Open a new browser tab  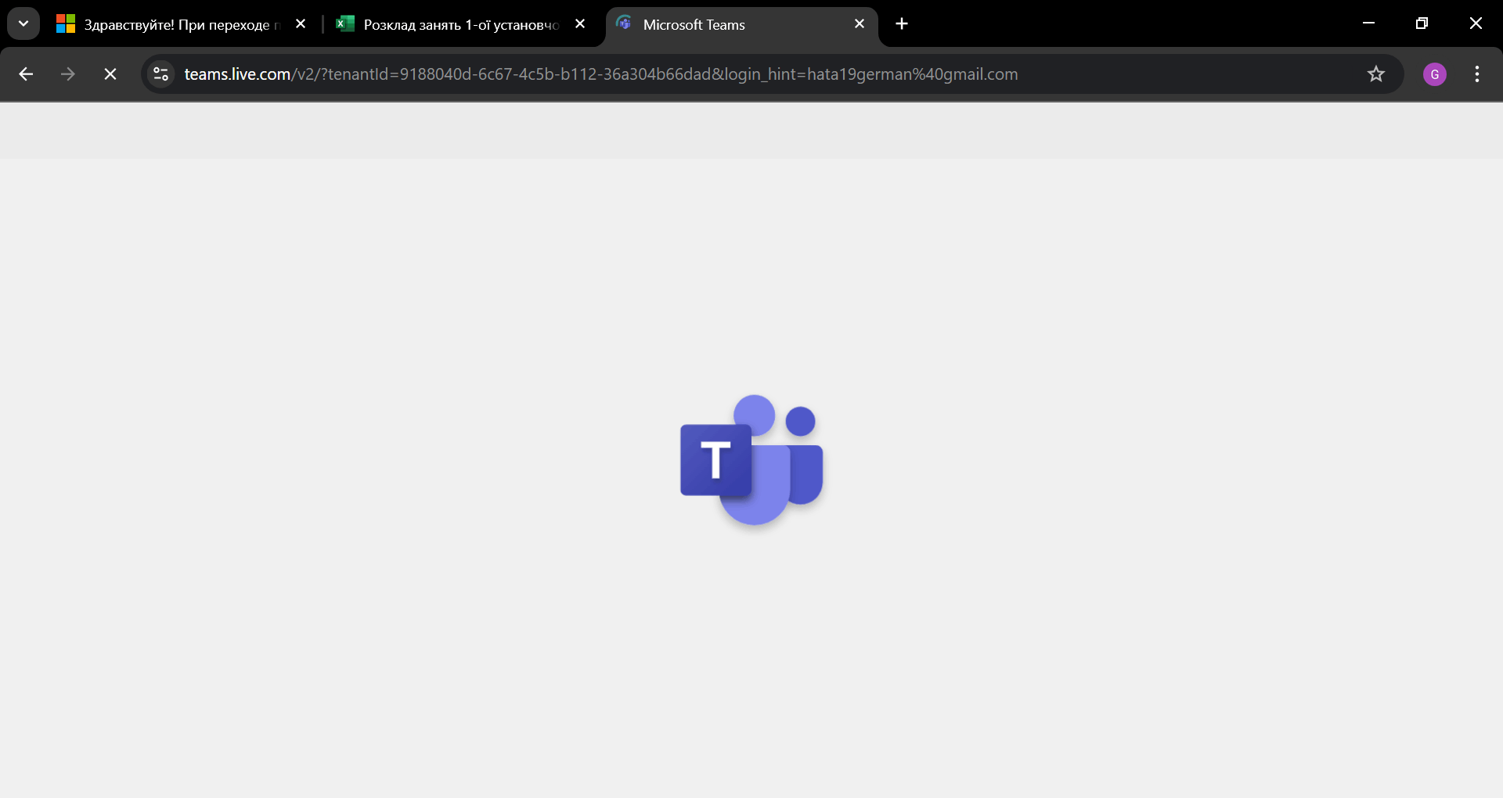902,24
